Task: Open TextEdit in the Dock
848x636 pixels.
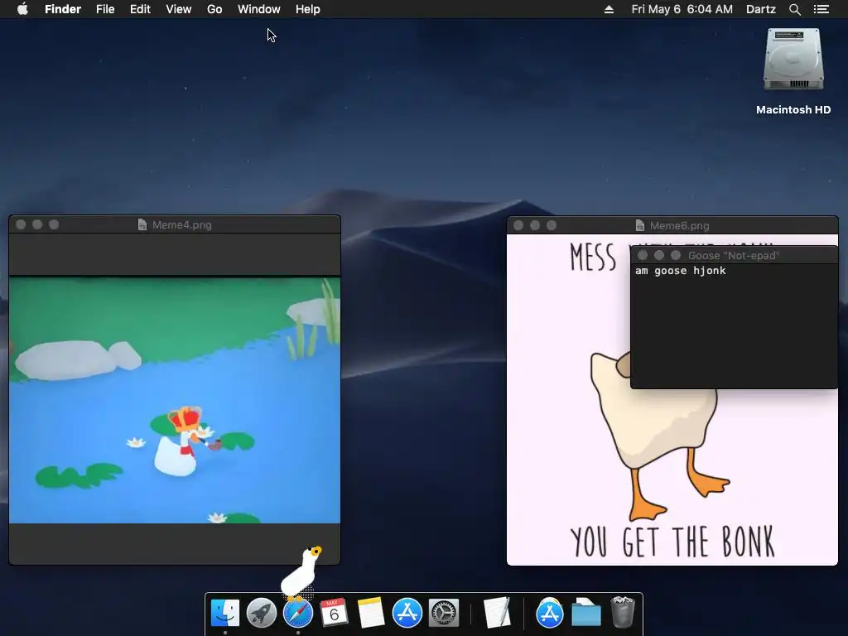Action: [x=497, y=613]
